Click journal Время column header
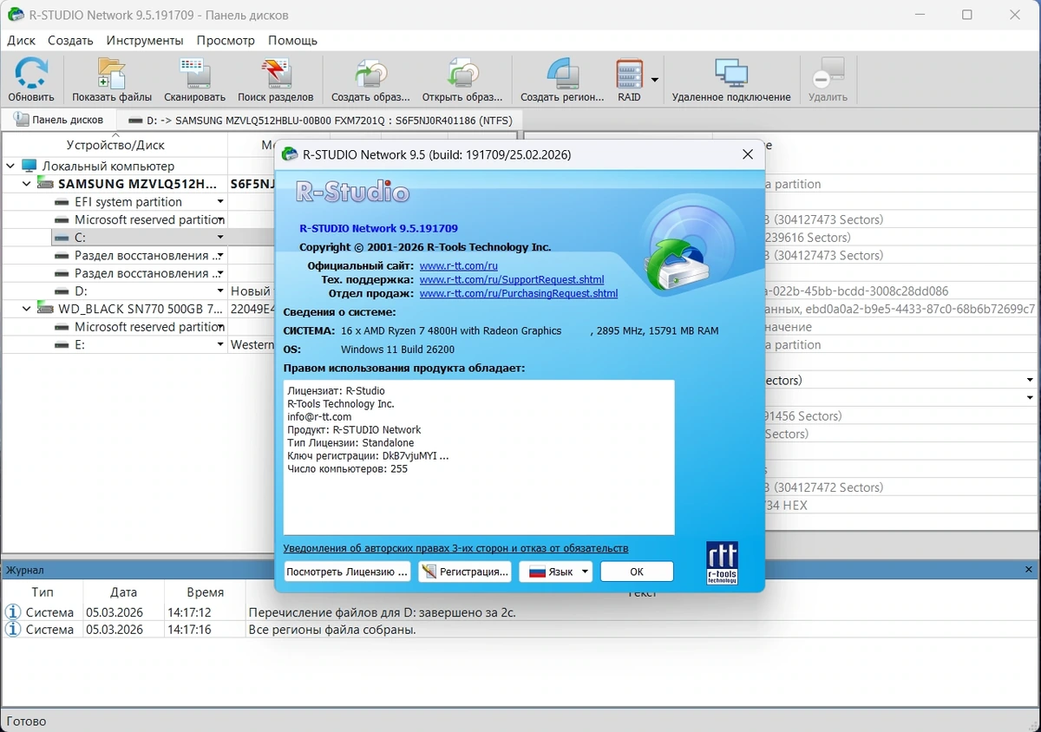Screen dimensions: 1041x732 (206, 592)
